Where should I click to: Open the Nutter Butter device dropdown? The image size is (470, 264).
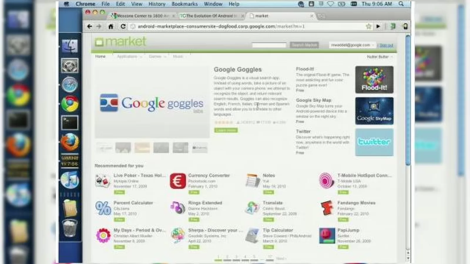click(380, 57)
